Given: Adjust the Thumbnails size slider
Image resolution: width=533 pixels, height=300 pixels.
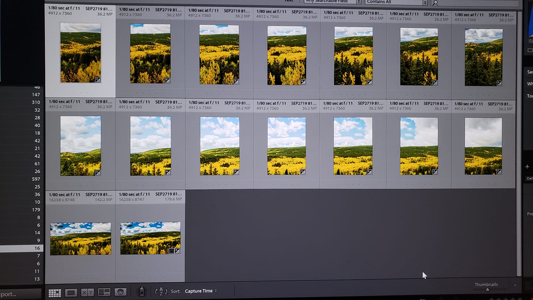Looking at the screenshot, I should tap(487, 290).
